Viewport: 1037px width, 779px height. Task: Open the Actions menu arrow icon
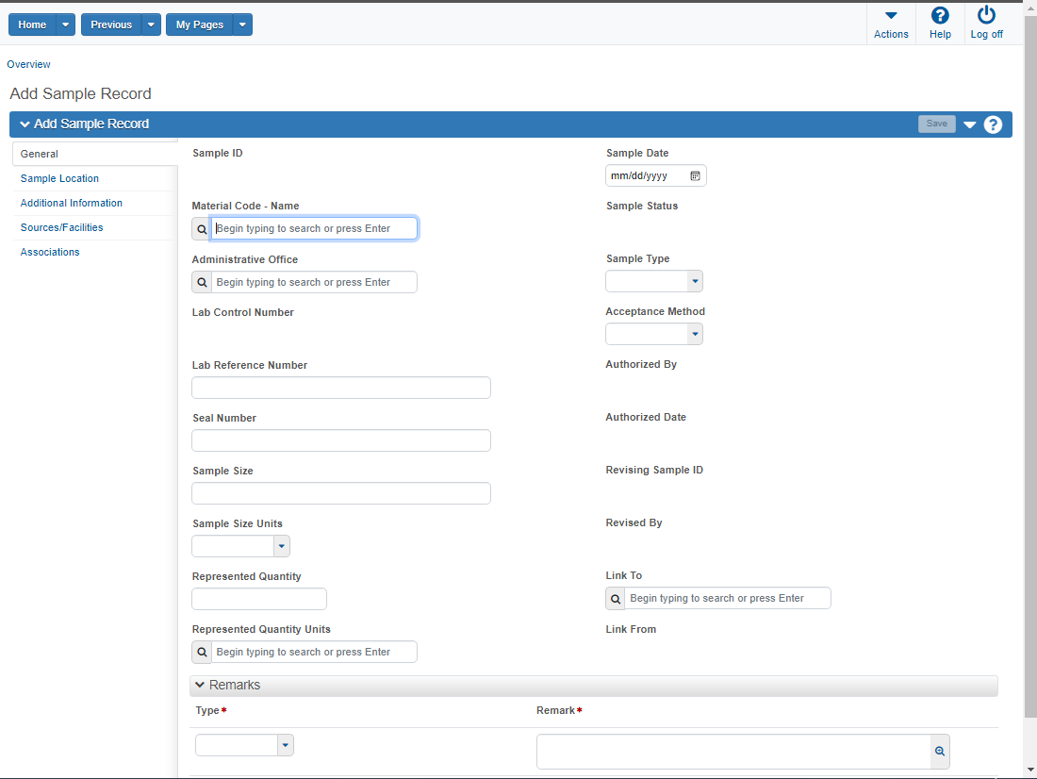point(891,15)
